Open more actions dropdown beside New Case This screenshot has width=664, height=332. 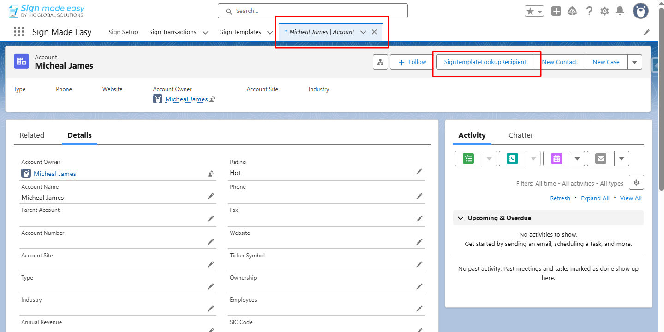tap(634, 62)
